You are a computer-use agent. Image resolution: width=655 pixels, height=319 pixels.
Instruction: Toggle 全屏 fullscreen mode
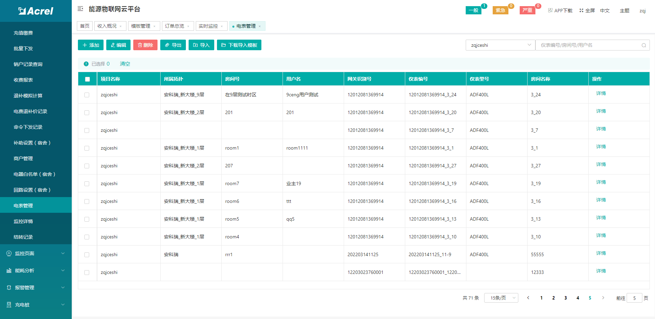click(587, 11)
